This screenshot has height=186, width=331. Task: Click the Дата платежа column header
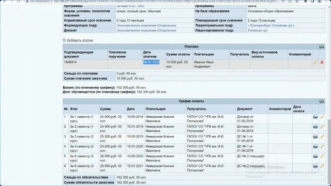[x=150, y=54]
